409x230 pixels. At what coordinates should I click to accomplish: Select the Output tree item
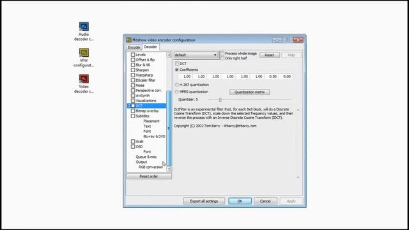pos(141,162)
